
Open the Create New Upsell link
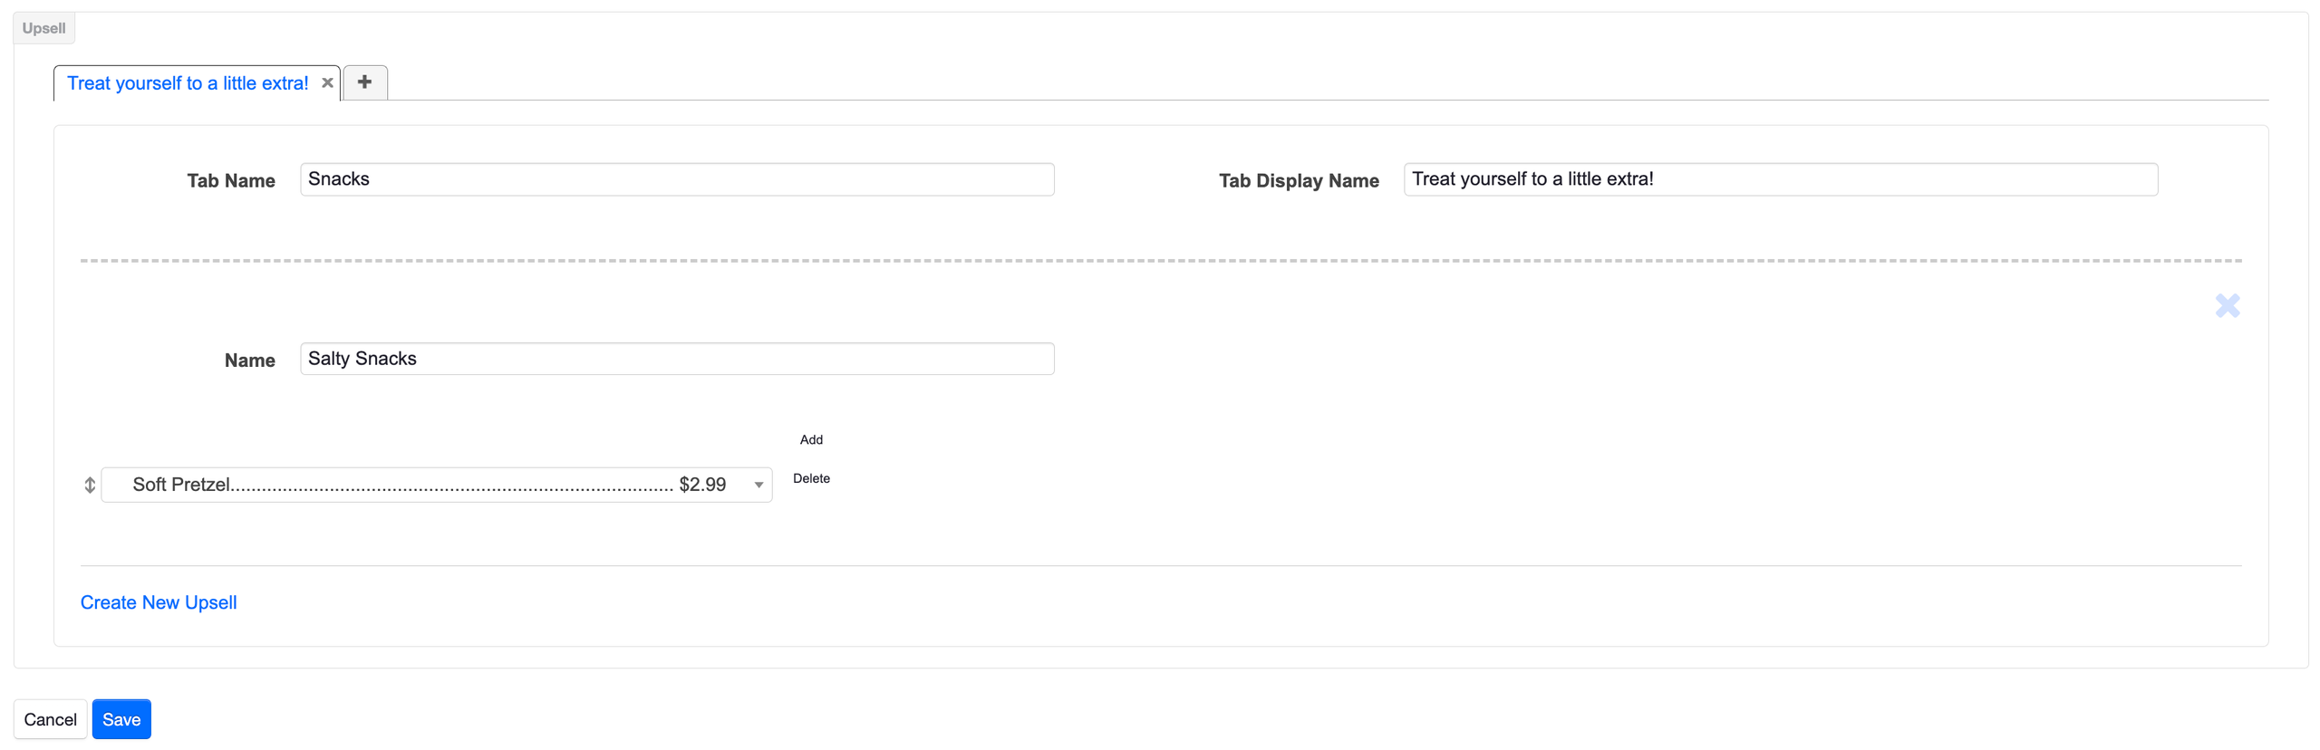[x=159, y=602]
